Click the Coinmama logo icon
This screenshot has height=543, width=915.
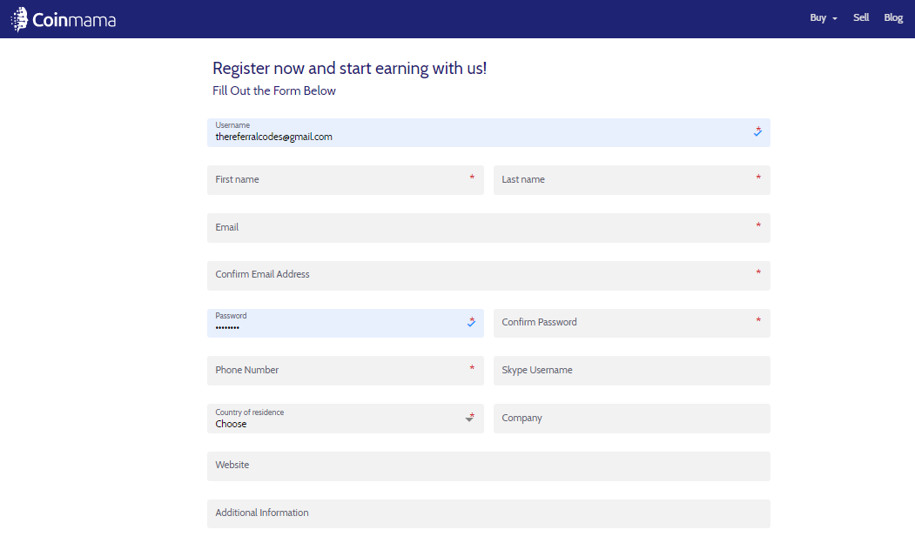click(x=19, y=19)
